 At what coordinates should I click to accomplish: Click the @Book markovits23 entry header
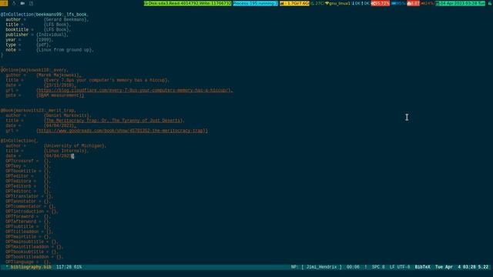38,110
